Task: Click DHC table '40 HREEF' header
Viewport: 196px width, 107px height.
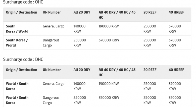Action: (176, 70)
